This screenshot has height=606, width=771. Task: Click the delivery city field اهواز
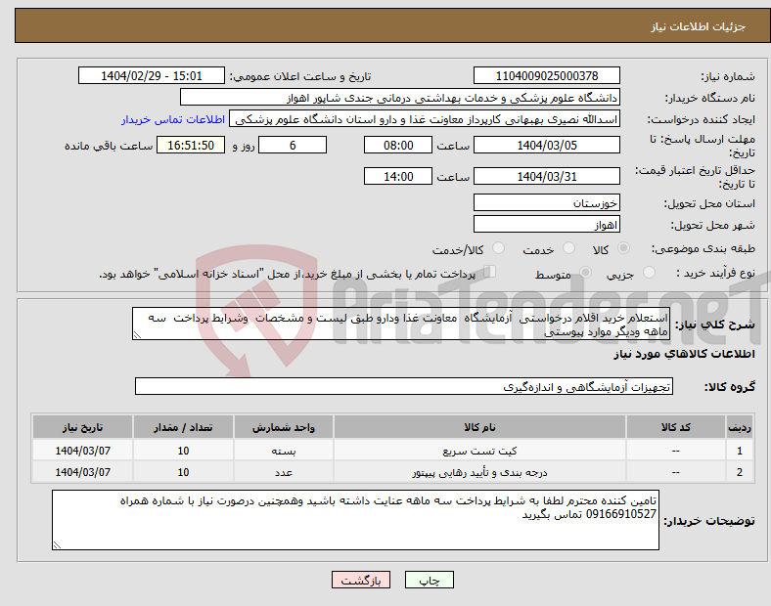pyautogui.click(x=546, y=225)
